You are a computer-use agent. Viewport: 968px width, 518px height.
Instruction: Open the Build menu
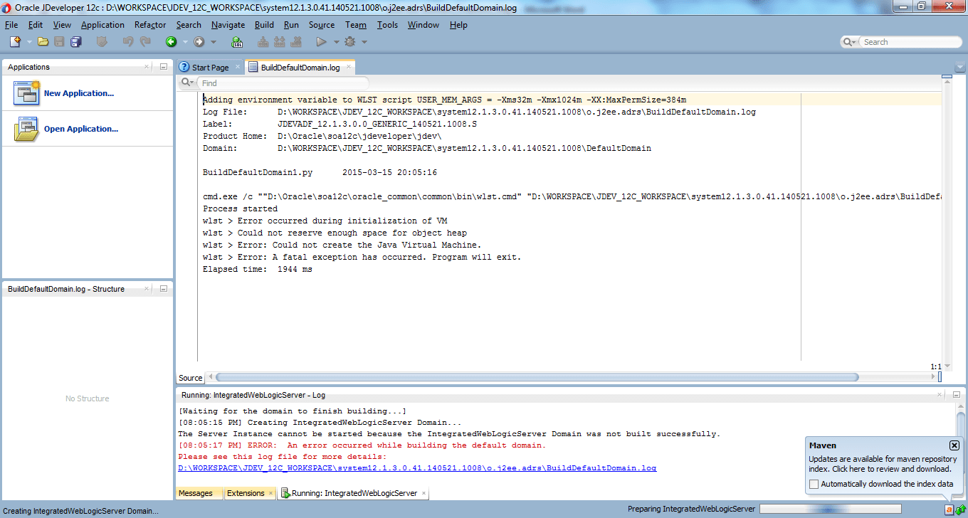point(264,24)
